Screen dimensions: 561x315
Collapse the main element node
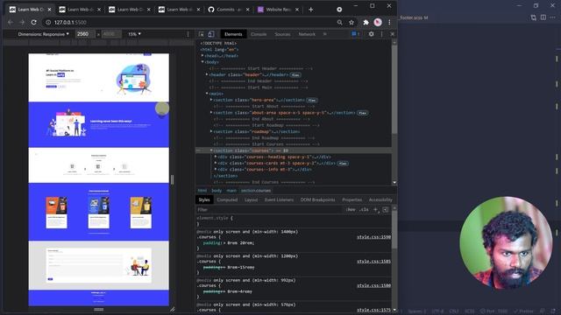click(x=207, y=94)
